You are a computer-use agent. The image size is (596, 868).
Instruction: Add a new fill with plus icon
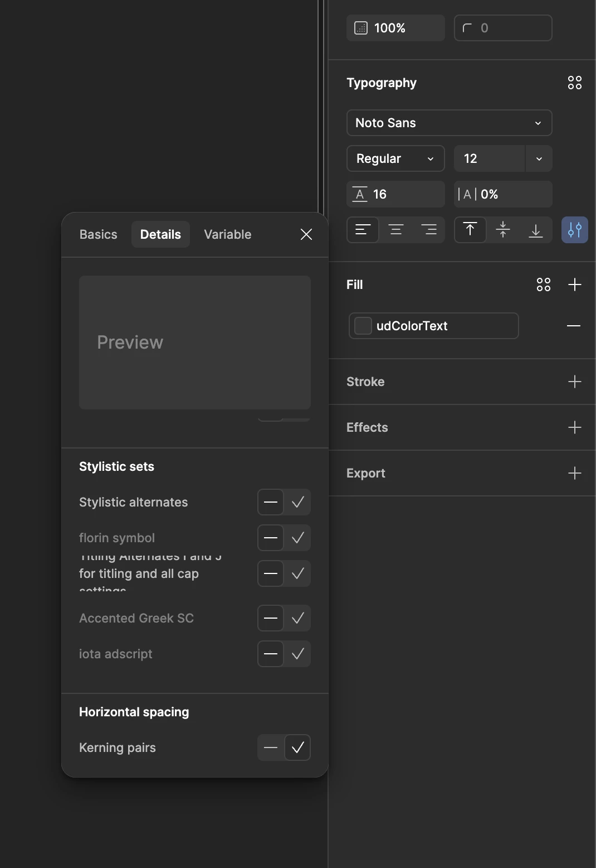point(575,284)
